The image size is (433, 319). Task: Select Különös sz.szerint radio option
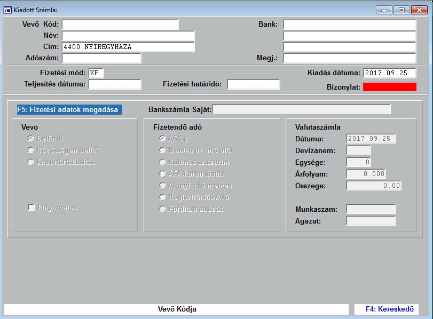[163, 162]
